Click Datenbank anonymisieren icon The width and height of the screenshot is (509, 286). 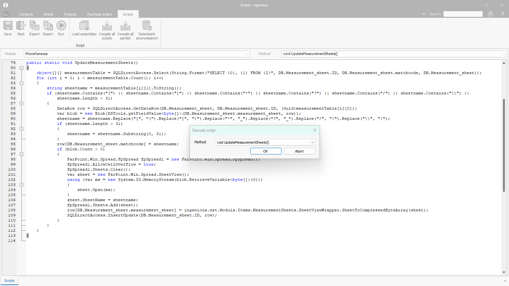pyautogui.click(x=147, y=26)
